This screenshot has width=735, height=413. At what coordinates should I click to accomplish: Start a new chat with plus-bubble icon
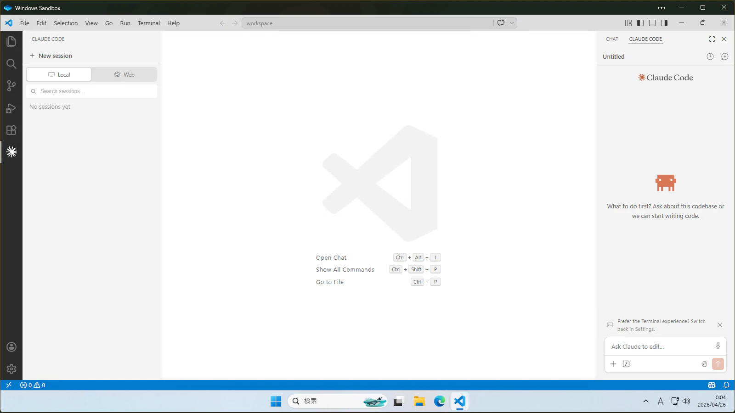[x=725, y=56]
